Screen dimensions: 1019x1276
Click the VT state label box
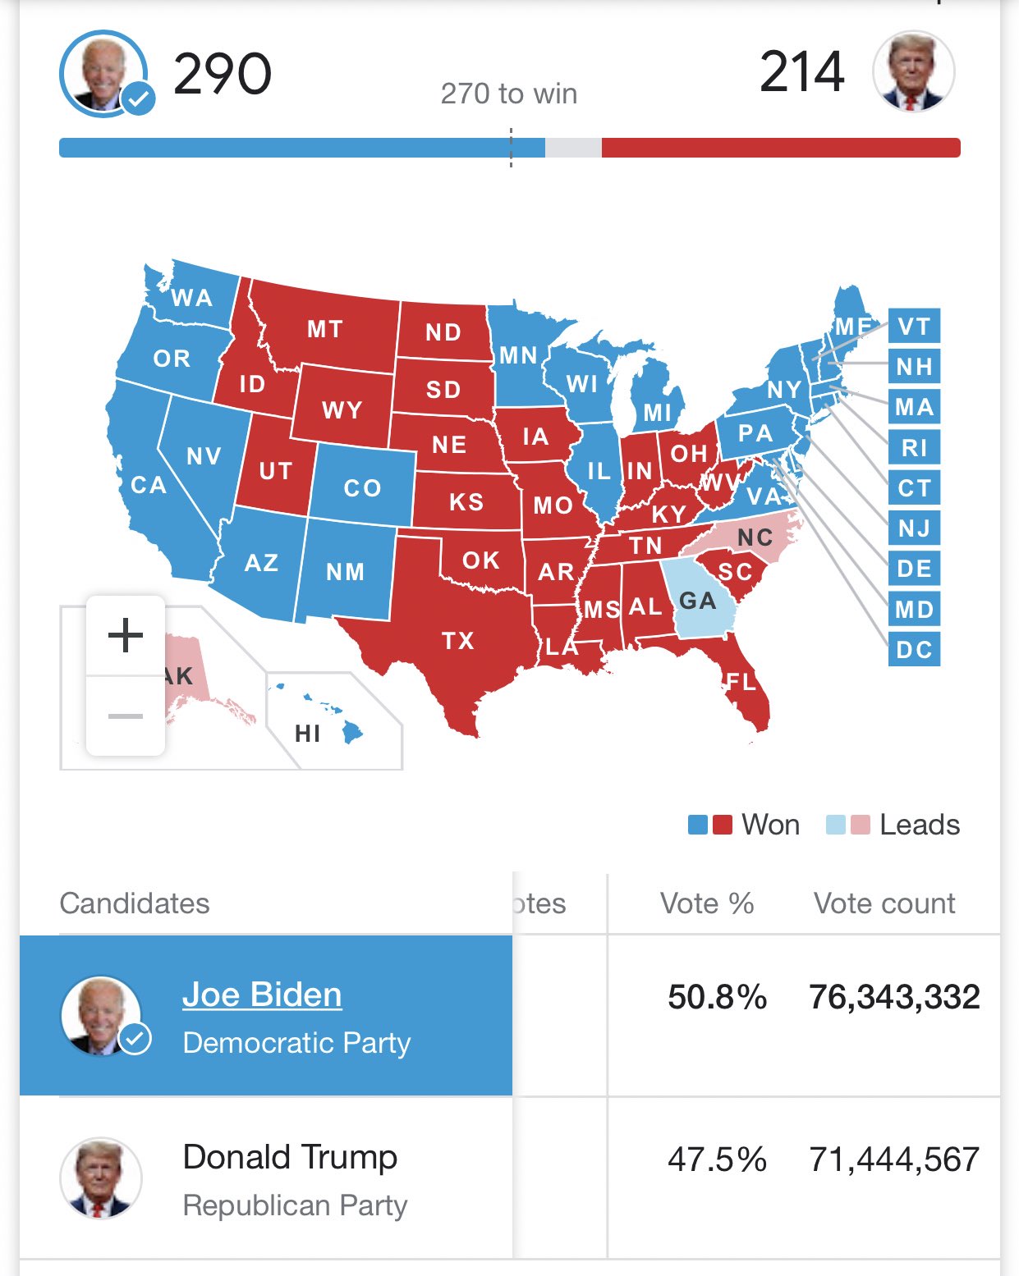914,327
